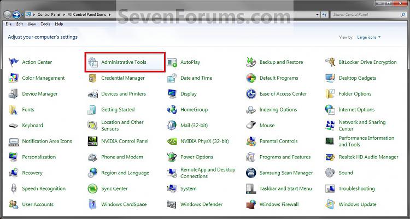Image resolution: width=410 pixels, height=219 pixels.
Task: Open the Date and Time clock icon
Action: pyautogui.click(x=172, y=78)
